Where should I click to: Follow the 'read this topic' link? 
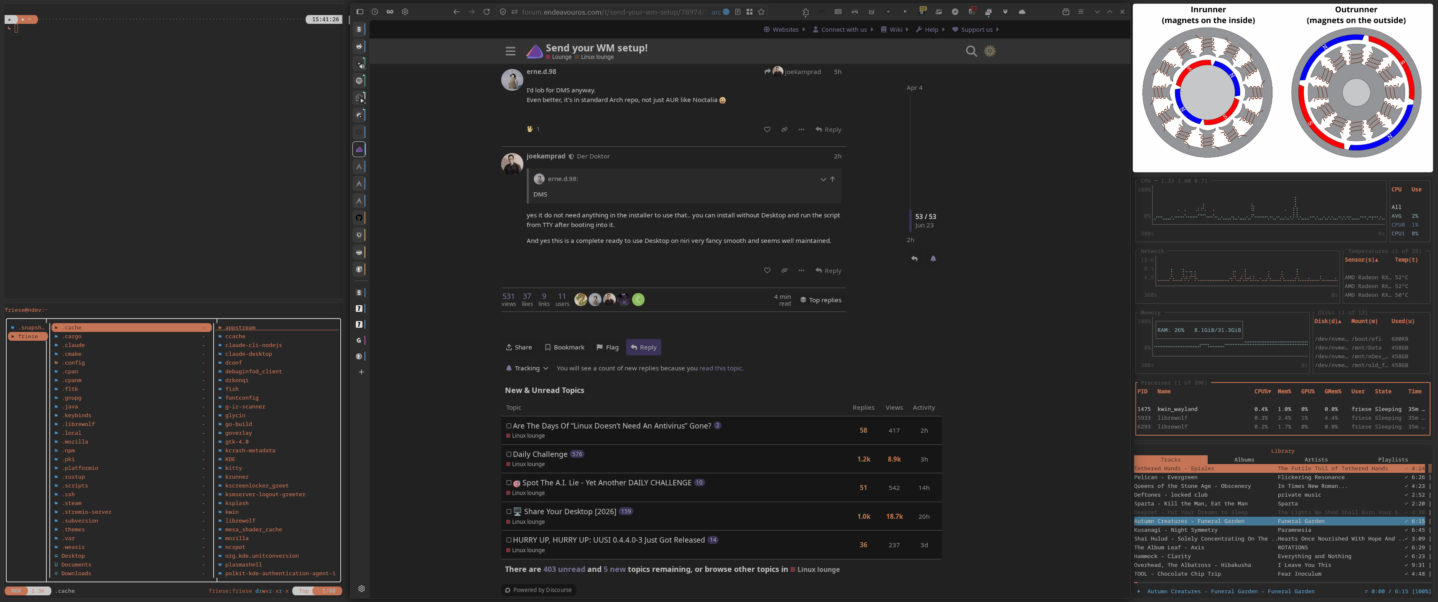click(721, 369)
